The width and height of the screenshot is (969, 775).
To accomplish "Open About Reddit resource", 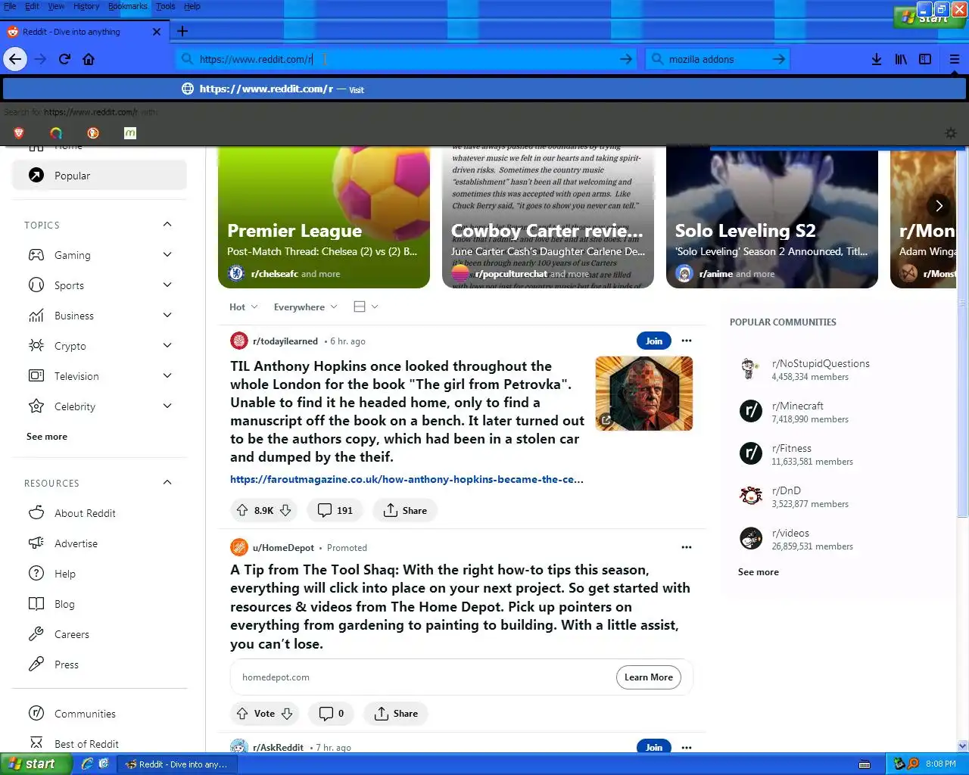I will [x=85, y=513].
